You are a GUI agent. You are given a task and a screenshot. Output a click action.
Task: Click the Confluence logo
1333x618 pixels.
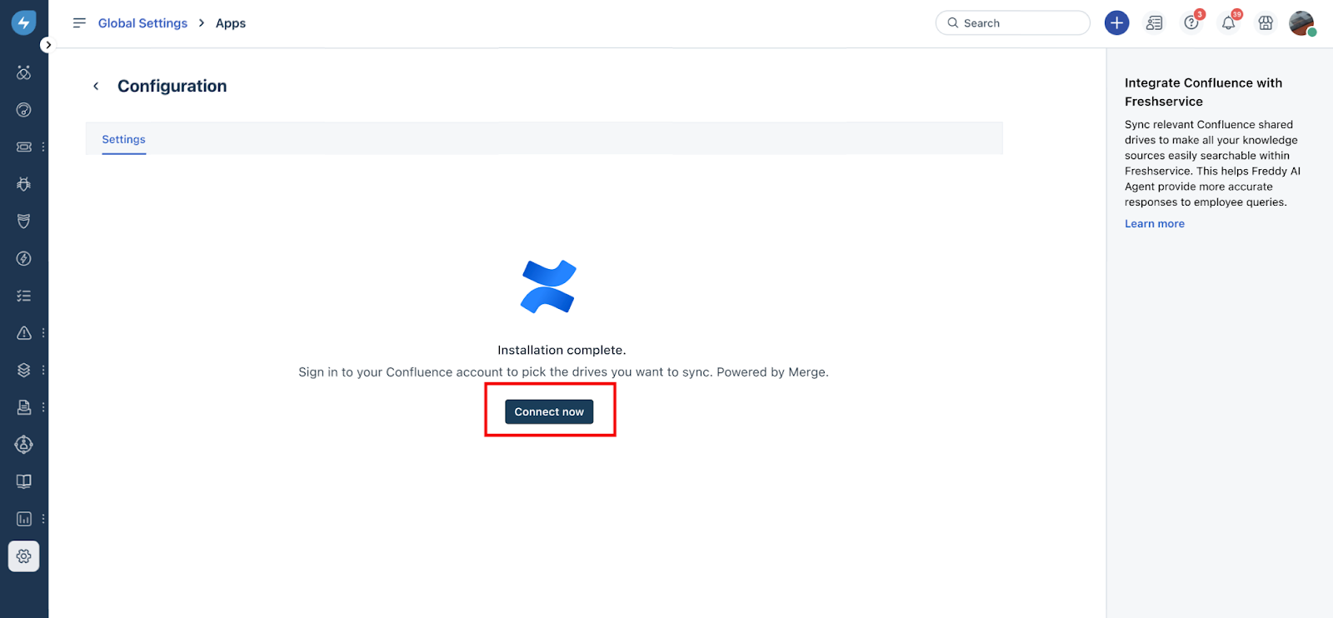548,287
